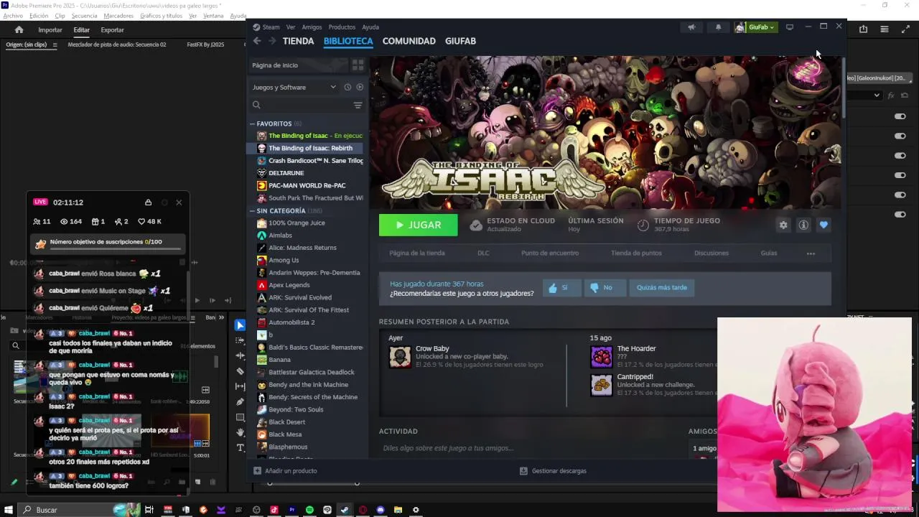Screen dimensions: 919x517
Task: Click Añadir un producto
Action: tap(285, 471)
